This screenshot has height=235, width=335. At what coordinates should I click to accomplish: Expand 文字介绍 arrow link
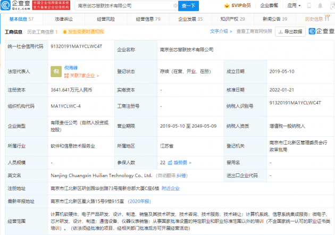tap(221, 31)
